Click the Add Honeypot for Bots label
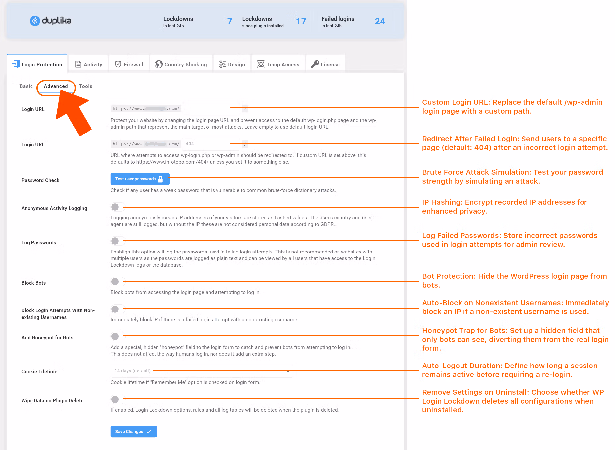 point(47,338)
